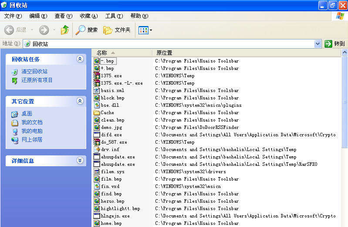Open the 工具(T) menu
Viewport: 348px width, 227px height.
pos(114,16)
